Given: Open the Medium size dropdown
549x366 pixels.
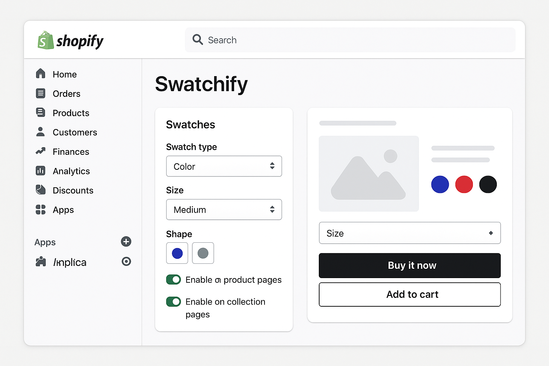Looking at the screenshot, I should tap(224, 209).
